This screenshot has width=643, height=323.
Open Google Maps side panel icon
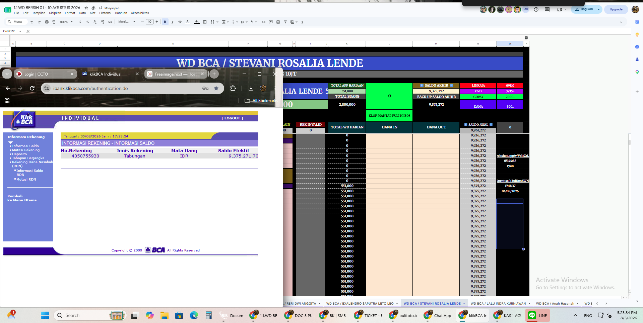click(x=637, y=72)
